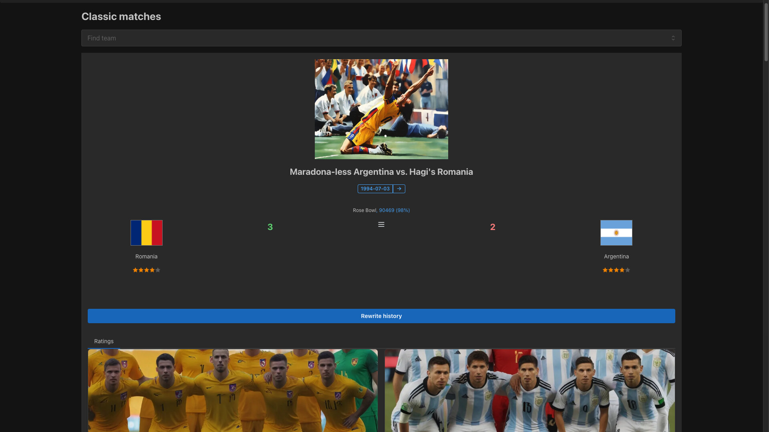Set Romania's rating using the star control

(x=147, y=270)
